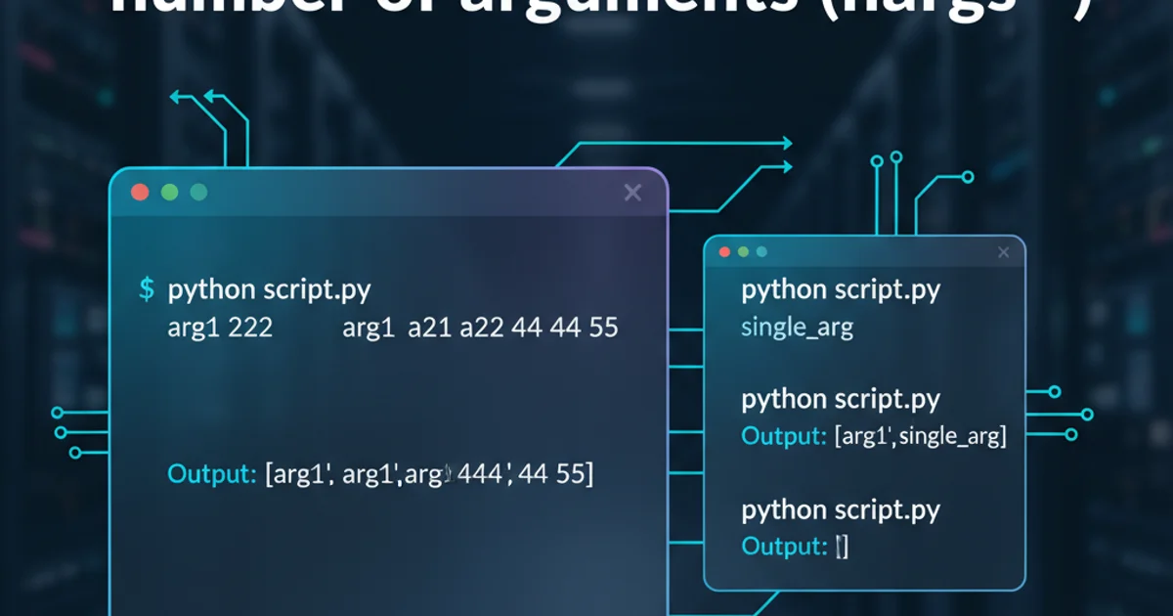Click the green dot in the large terminal window
The width and height of the screenshot is (1173, 616).
click(169, 193)
